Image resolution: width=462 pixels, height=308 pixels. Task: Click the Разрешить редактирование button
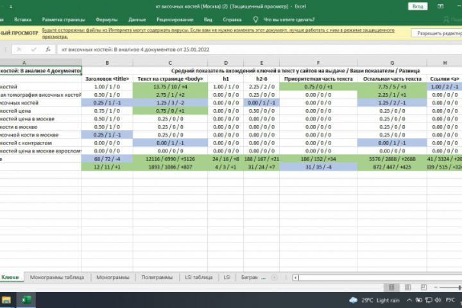click(438, 33)
